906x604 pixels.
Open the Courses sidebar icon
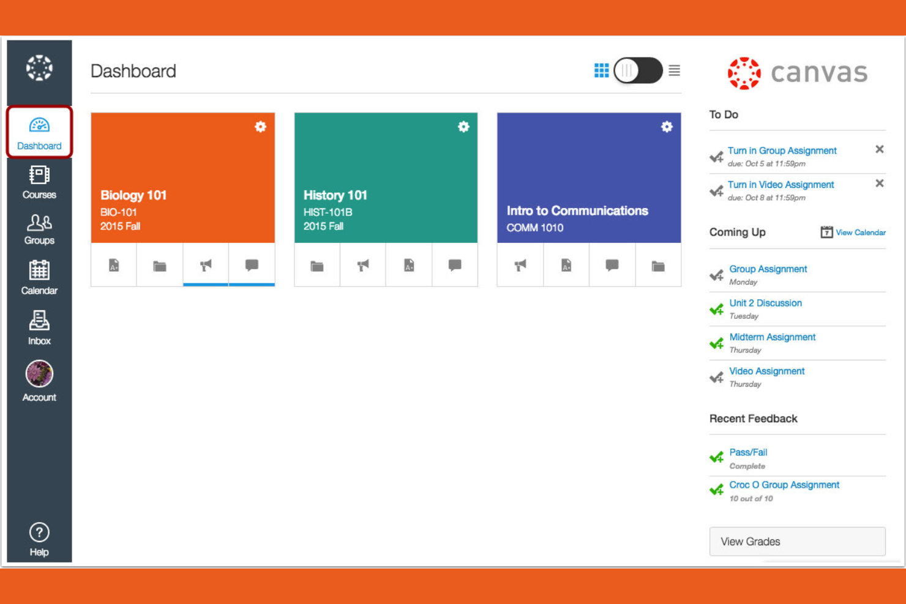click(x=39, y=182)
